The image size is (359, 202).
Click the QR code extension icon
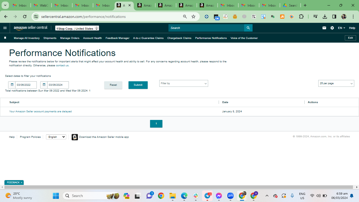pos(254,17)
